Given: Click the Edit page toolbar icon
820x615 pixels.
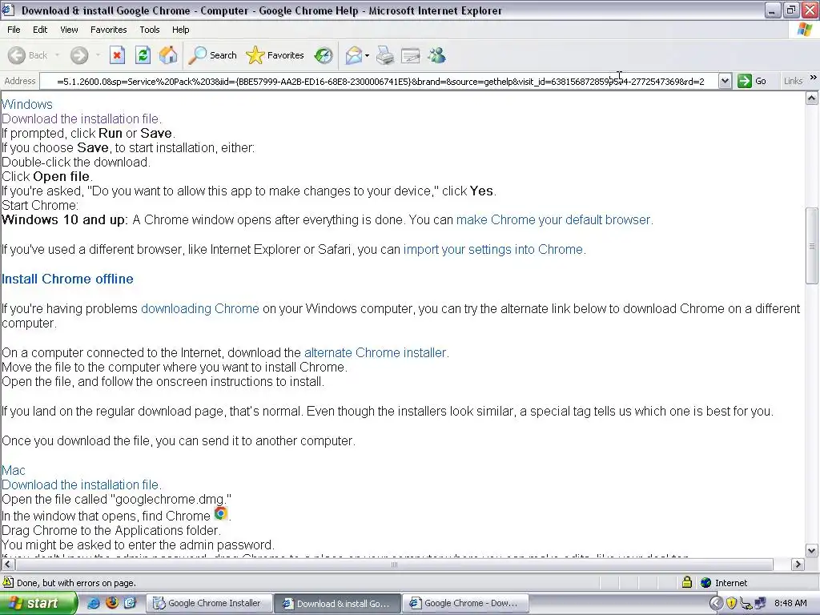Looking at the screenshot, I should [411, 55].
